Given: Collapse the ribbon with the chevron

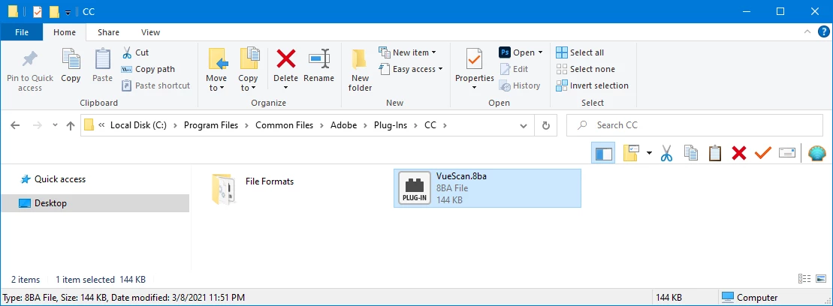Looking at the screenshot, I should [x=808, y=32].
